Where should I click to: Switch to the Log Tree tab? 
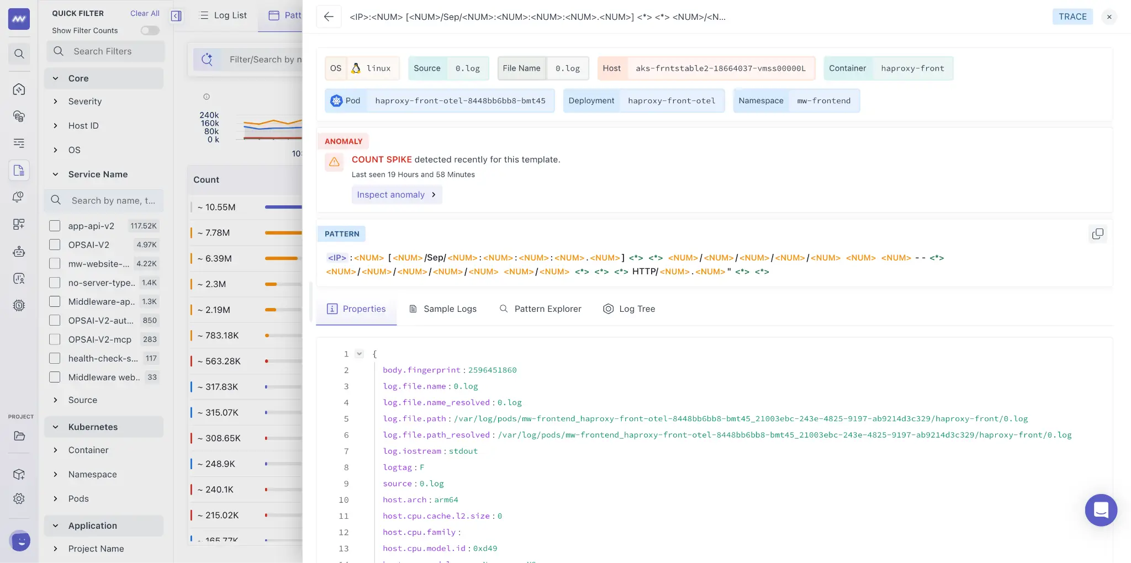point(629,309)
